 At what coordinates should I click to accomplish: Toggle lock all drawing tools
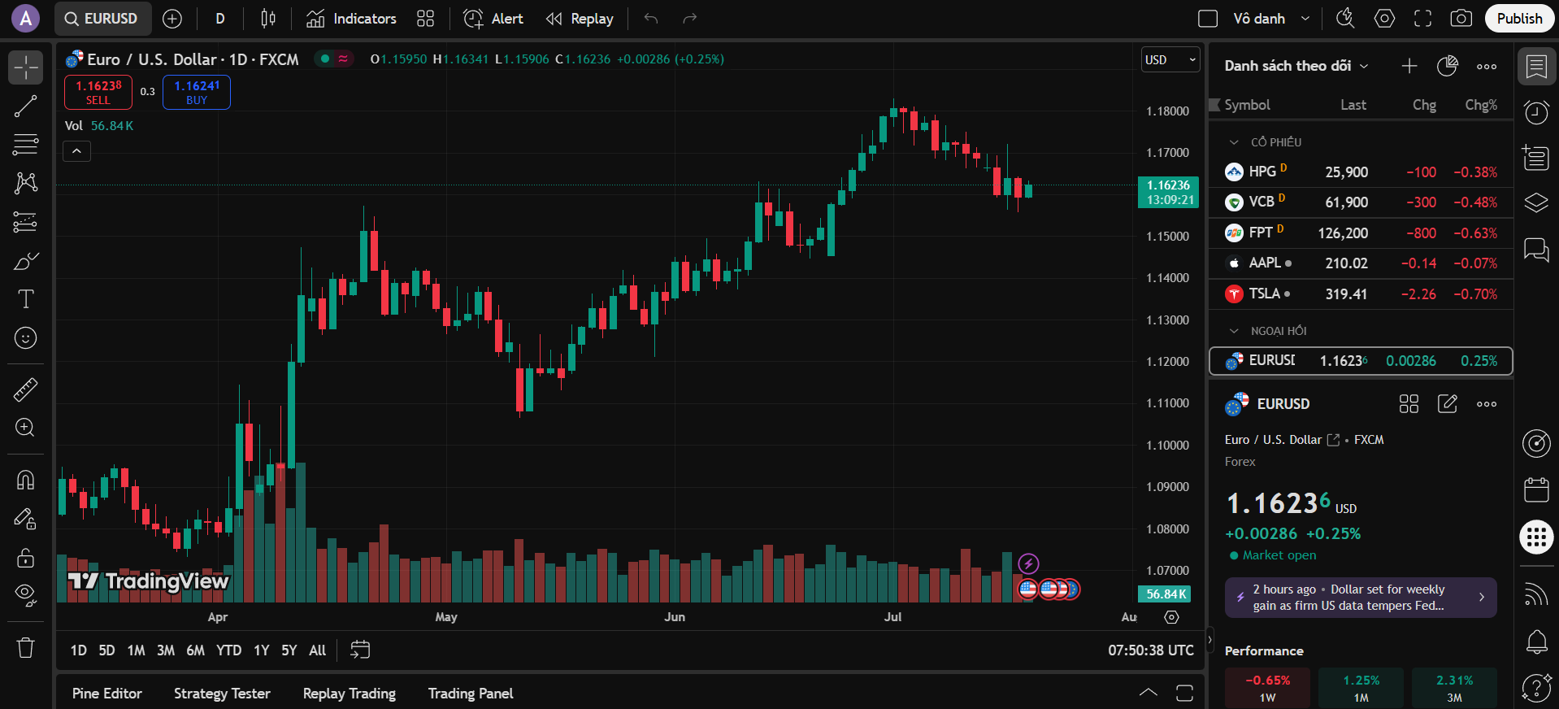[x=26, y=557]
